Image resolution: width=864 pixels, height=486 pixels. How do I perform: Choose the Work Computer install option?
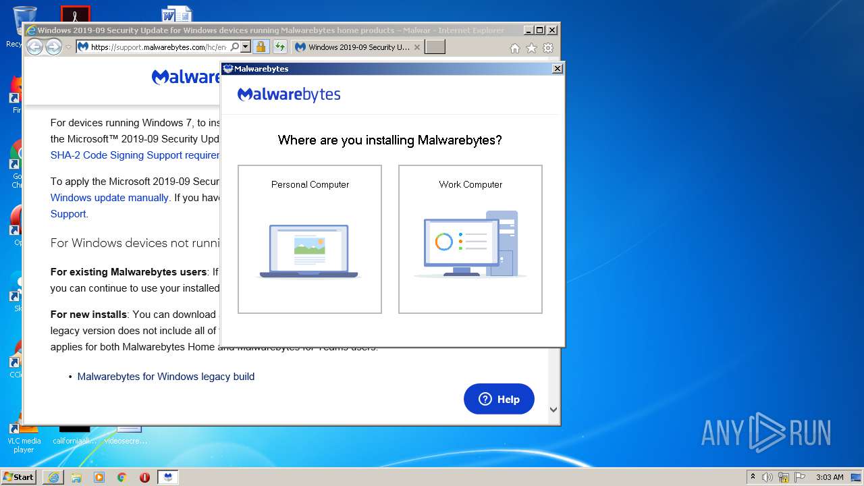pyautogui.click(x=470, y=239)
